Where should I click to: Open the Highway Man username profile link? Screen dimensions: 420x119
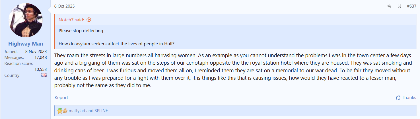click(x=26, y=44)
